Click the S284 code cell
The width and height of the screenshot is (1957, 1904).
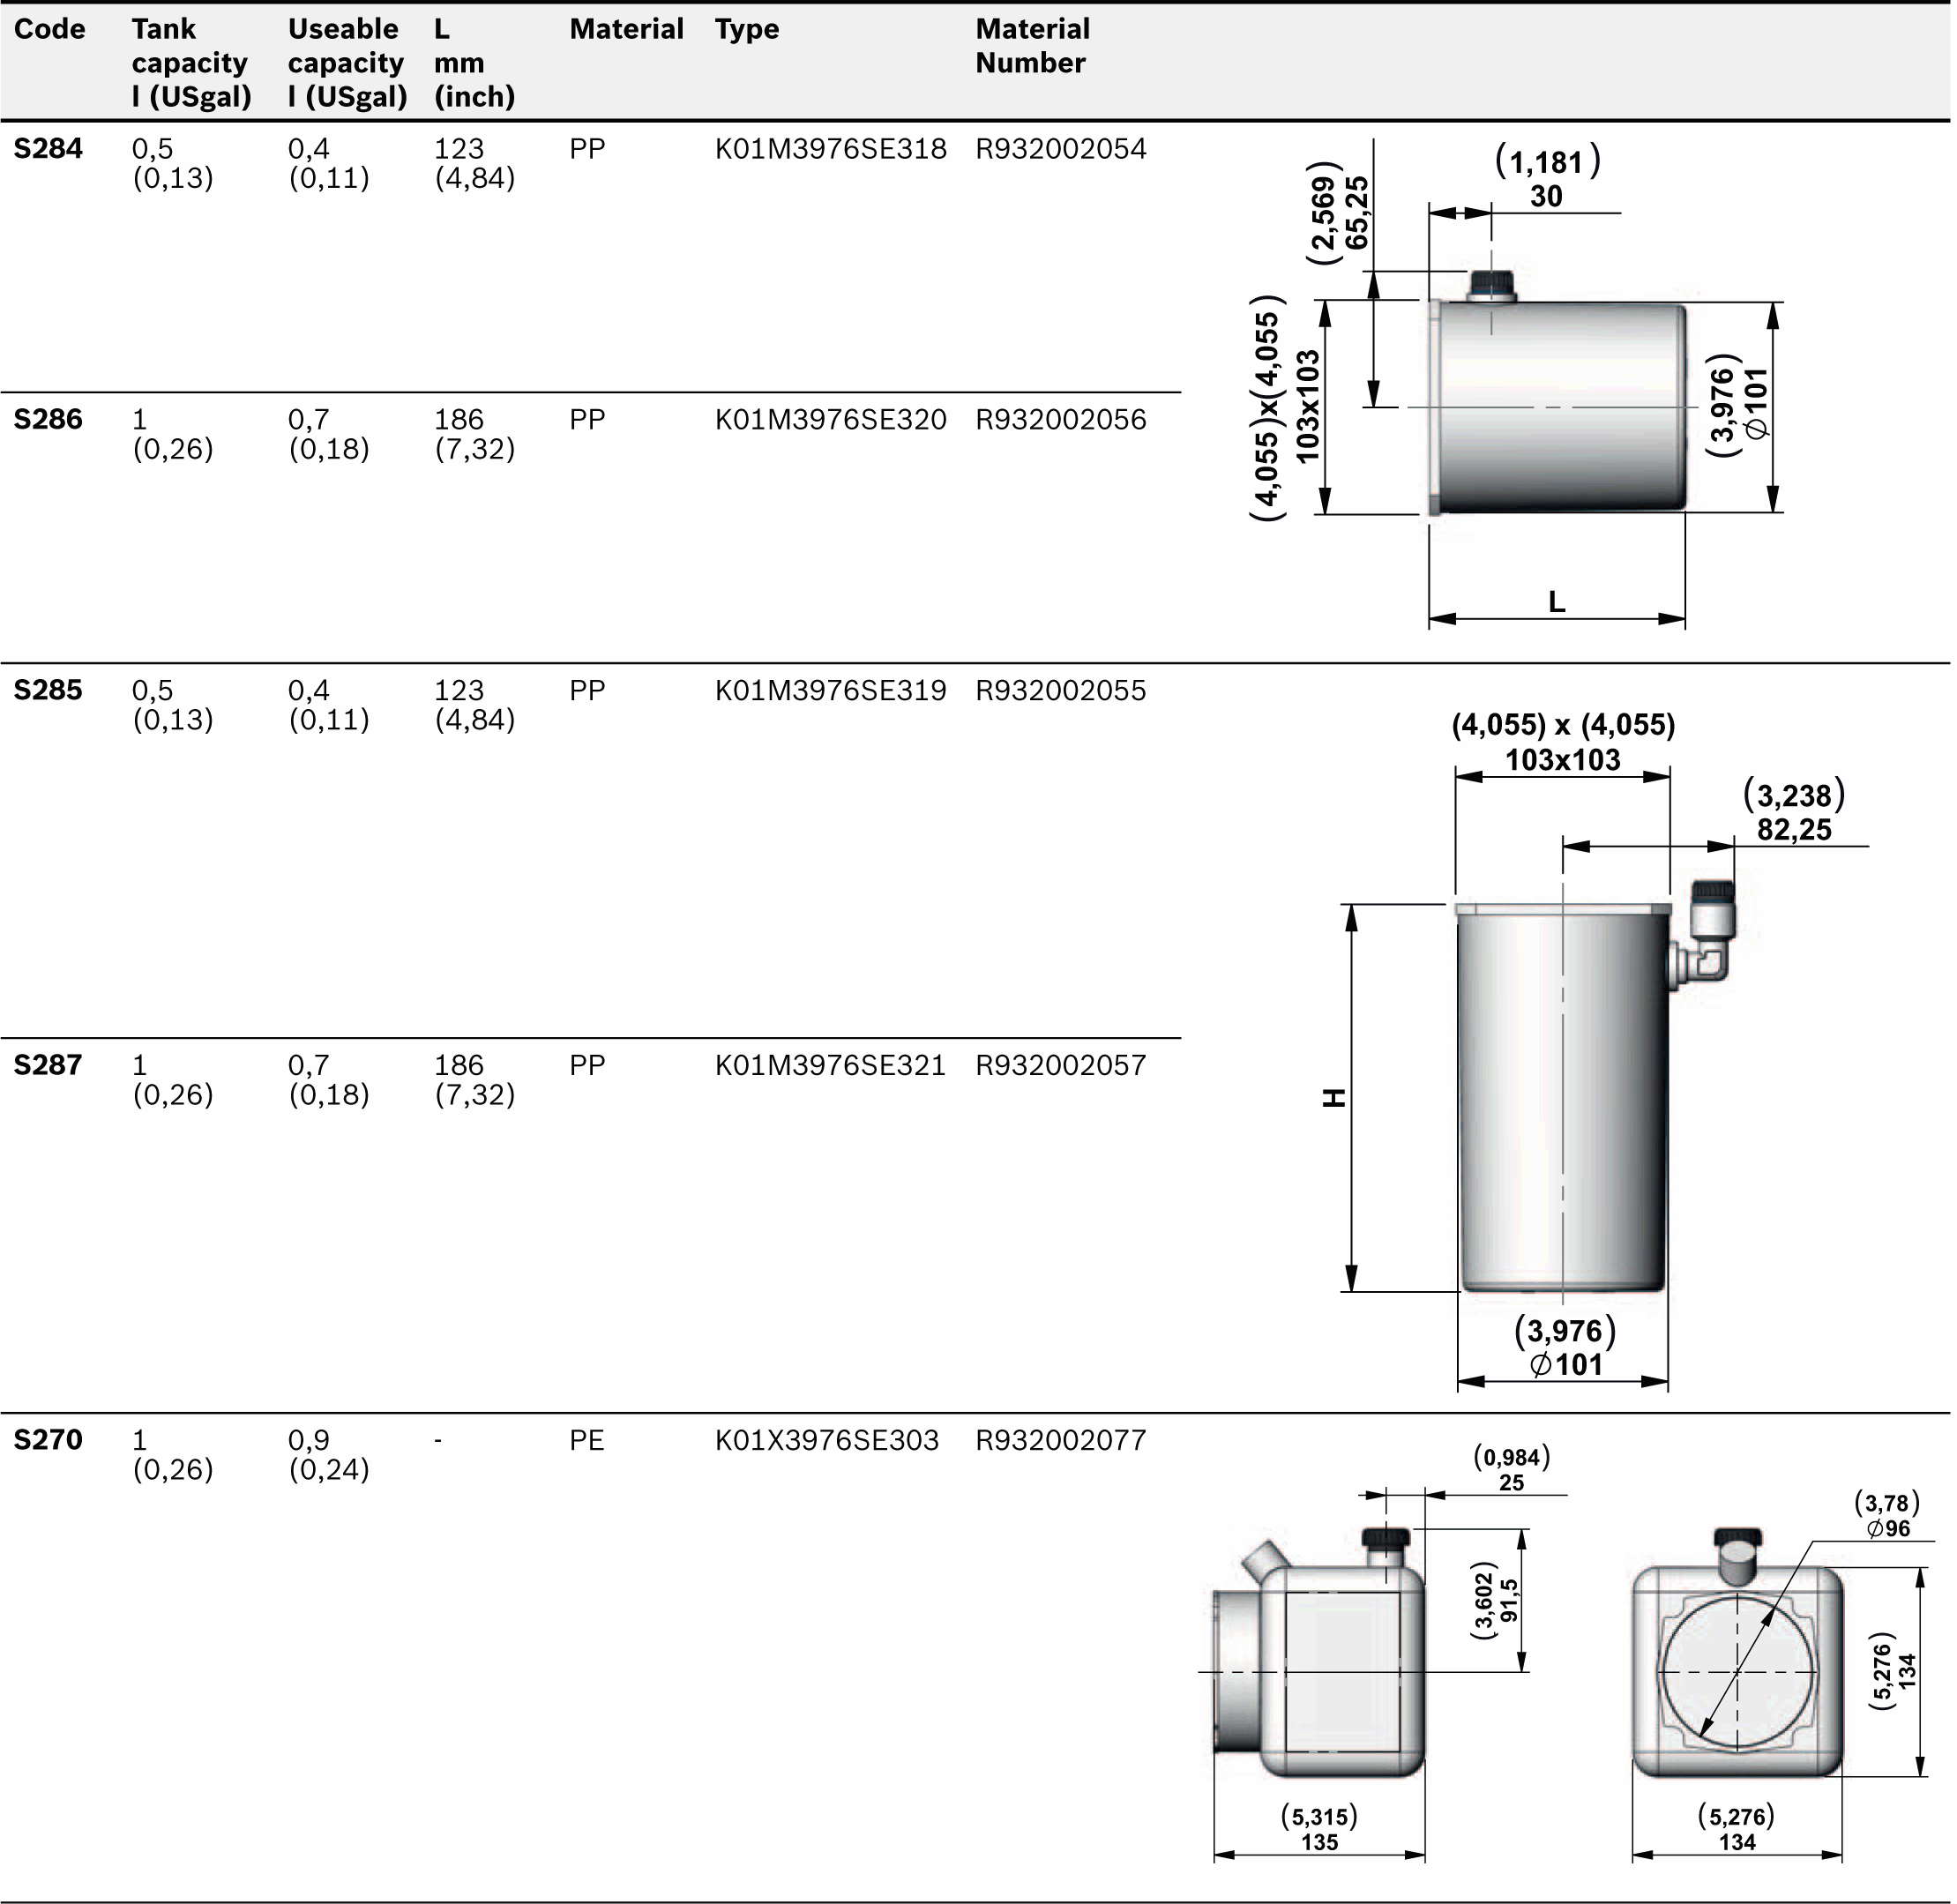[x=48, y=149]
